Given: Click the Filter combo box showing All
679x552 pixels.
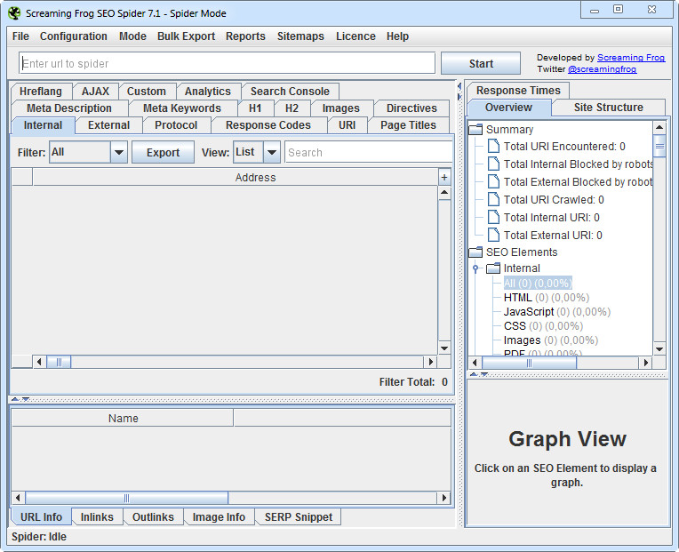Looking at the screenshot, I should click(88, 152).
